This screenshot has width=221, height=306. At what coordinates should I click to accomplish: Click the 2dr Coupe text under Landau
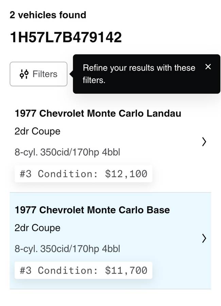tap(37, 131)
